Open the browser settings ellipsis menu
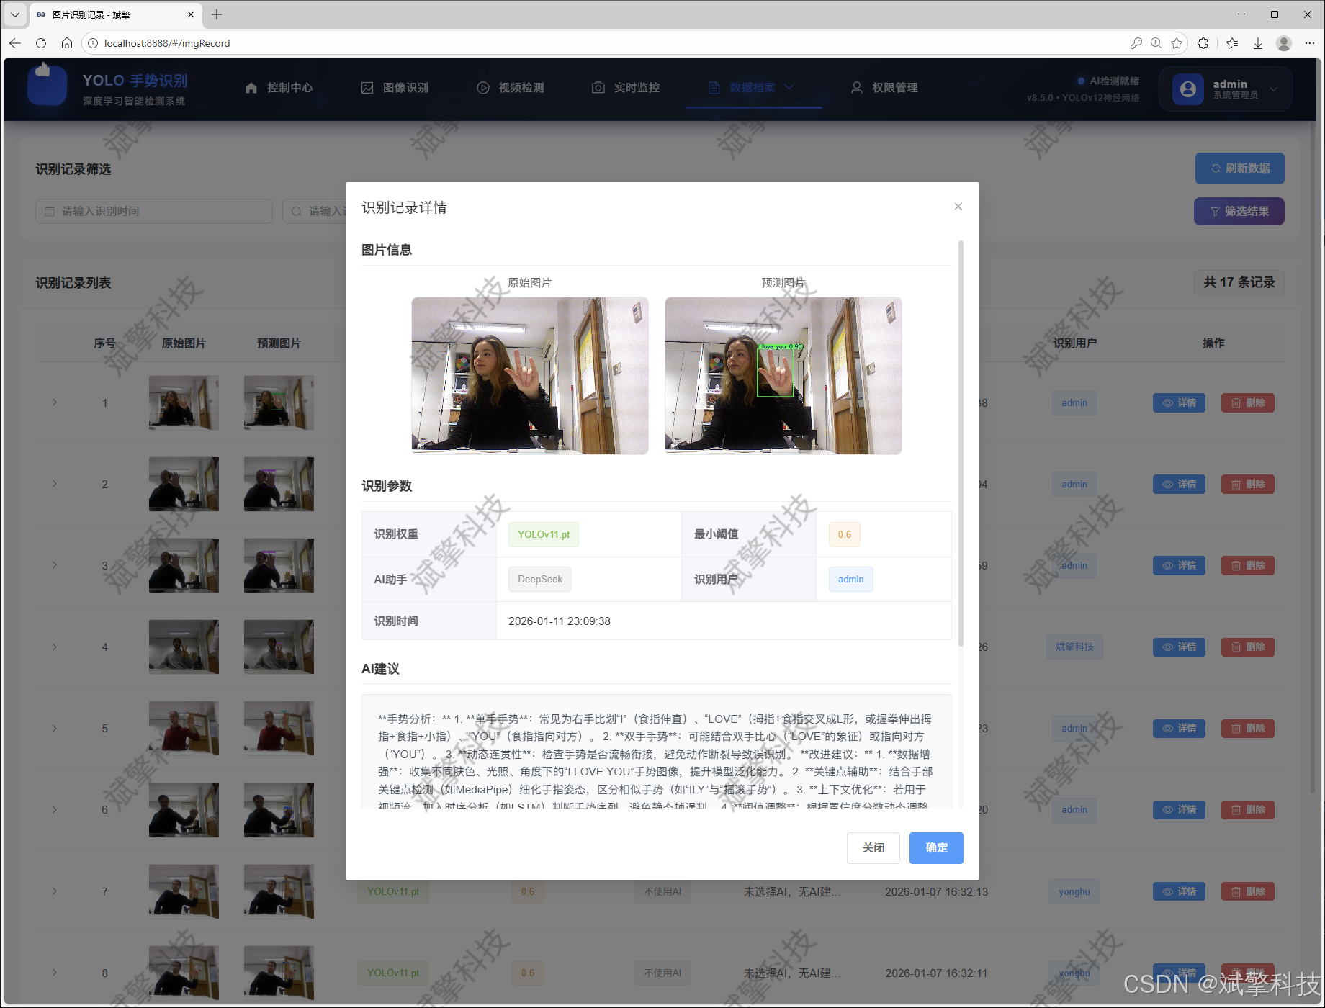 [1309, 43]
